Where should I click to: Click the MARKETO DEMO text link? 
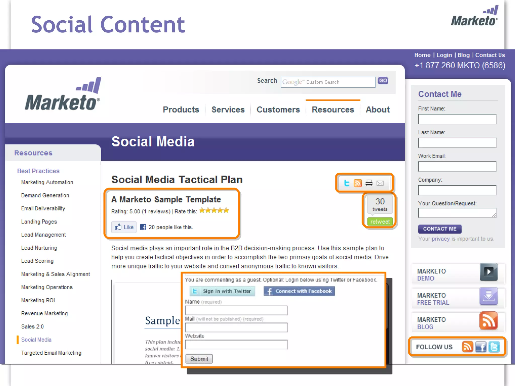431,275
